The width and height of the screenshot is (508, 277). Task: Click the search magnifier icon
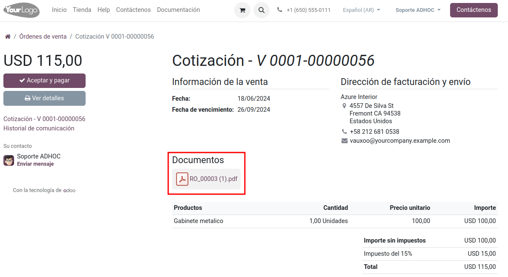(261, 10)
